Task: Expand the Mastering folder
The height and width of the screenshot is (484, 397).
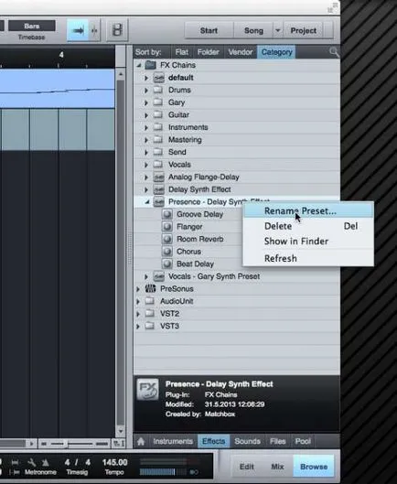Action: click(x=146, y=140)
